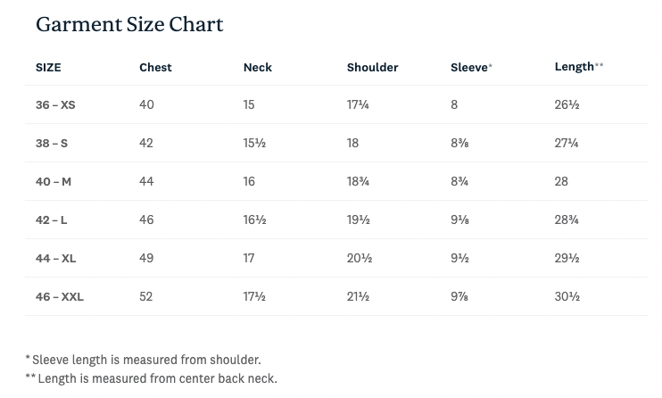The height and width of the screenshot is (398, 662).
Task: Click the 38 – S size row label
Action: [52, 144]
